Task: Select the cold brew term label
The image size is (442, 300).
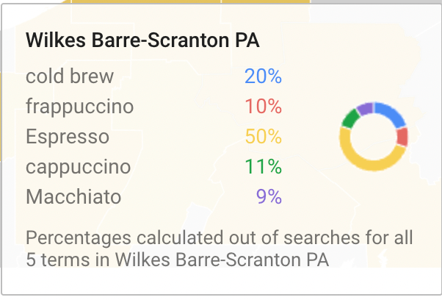Action: click(70, 76)
